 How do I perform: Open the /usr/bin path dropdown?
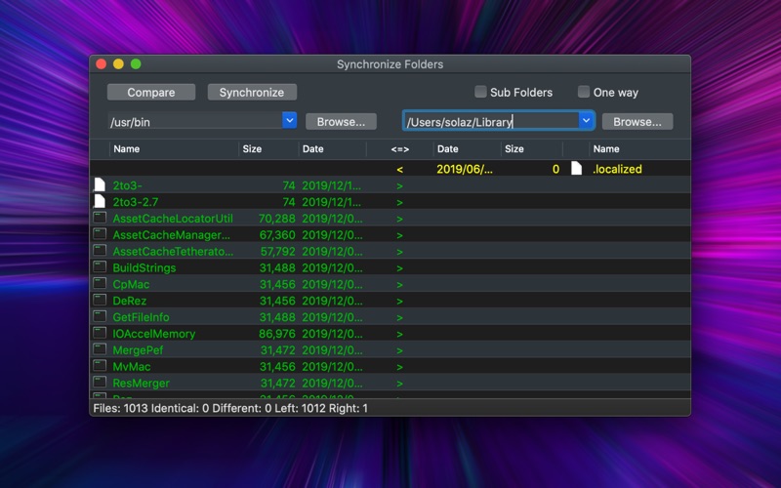click(289, 120)
